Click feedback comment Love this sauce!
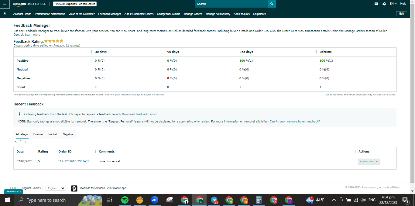Viewport: 415px width, 206px height. point(109,161)
